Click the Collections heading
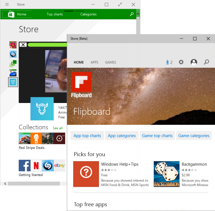The width and height of the screenshot is (215, 211). [x=34, y=127]
